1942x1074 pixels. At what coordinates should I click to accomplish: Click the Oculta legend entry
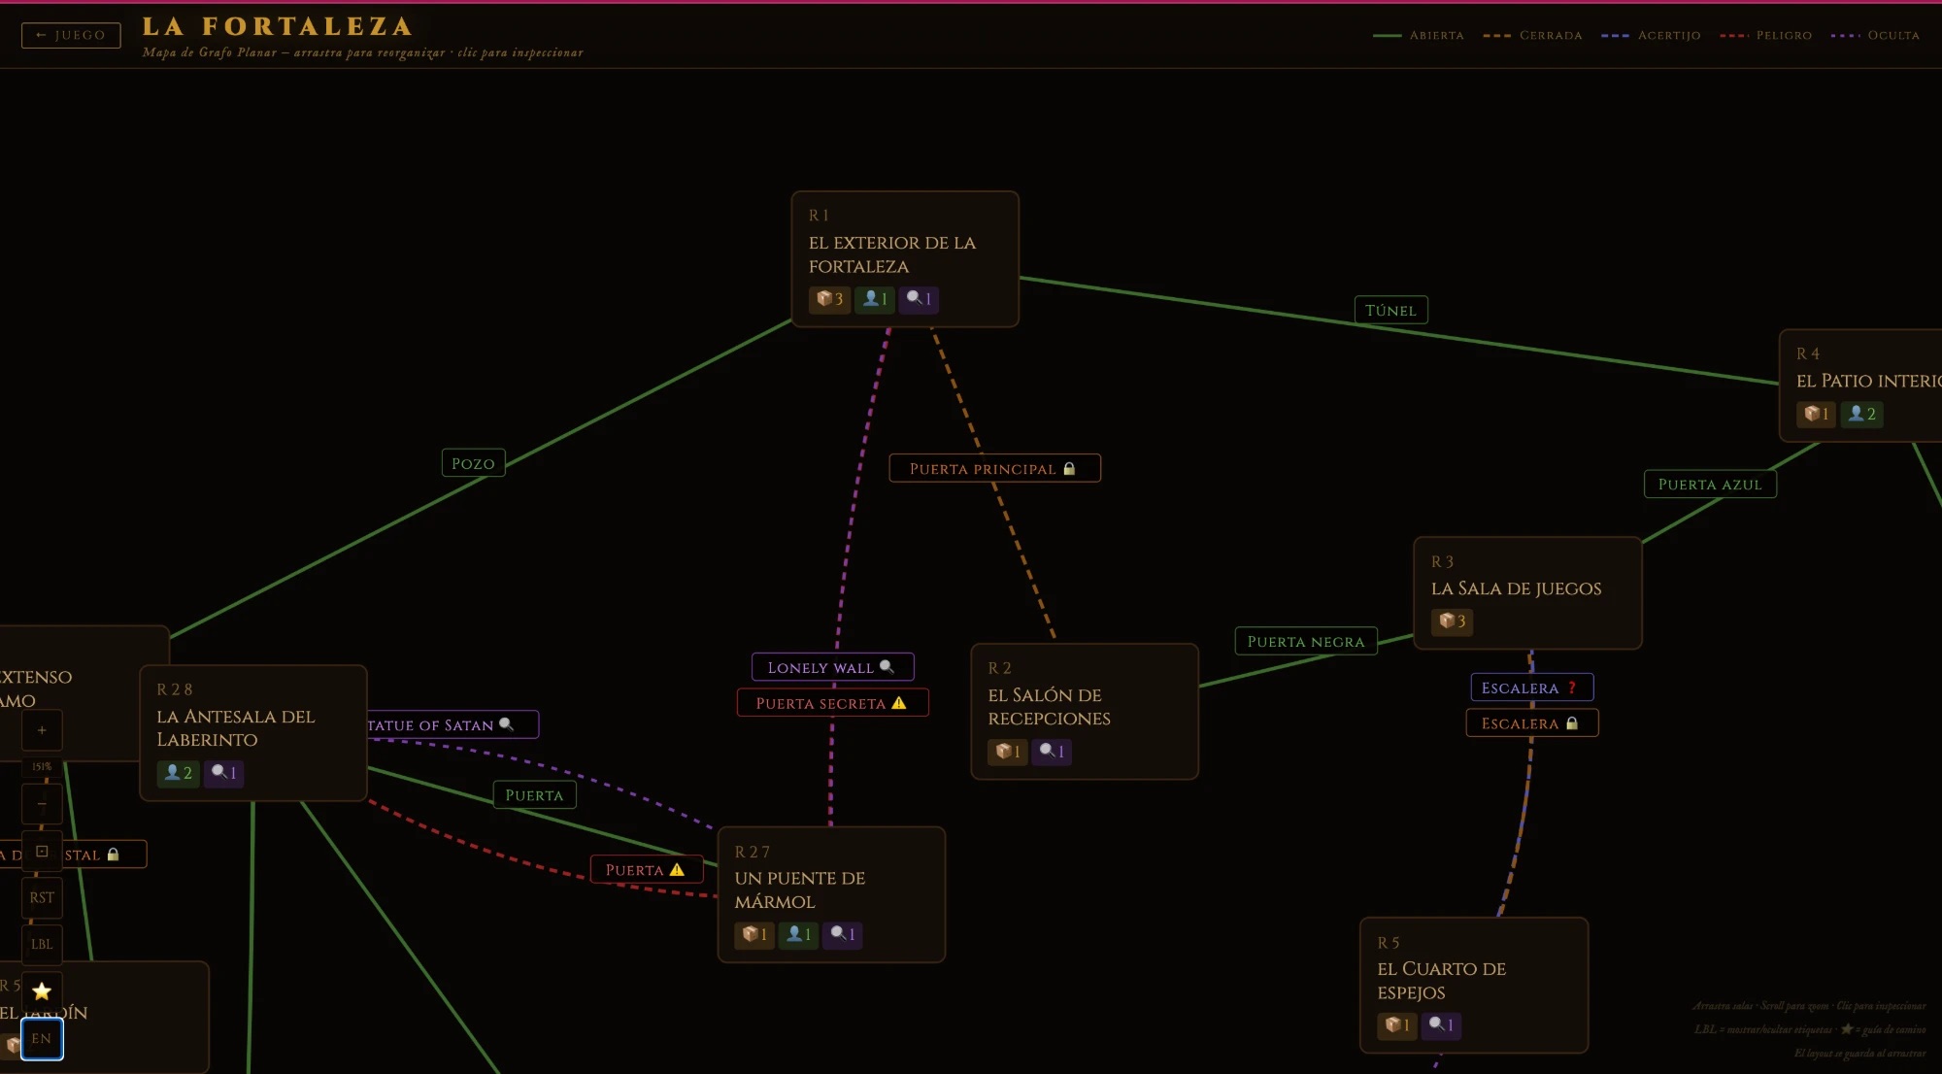[x=1875, y=35]
